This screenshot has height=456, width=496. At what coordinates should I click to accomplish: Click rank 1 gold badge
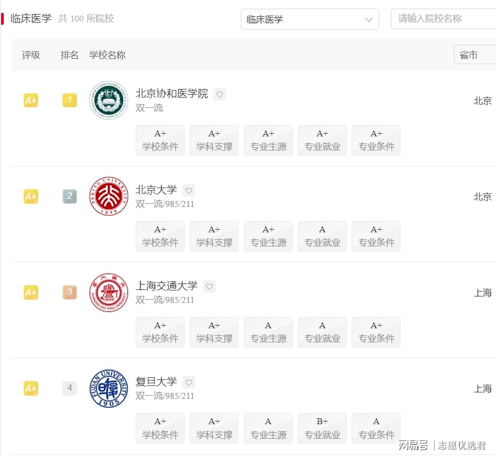click(x=69, y=100)
